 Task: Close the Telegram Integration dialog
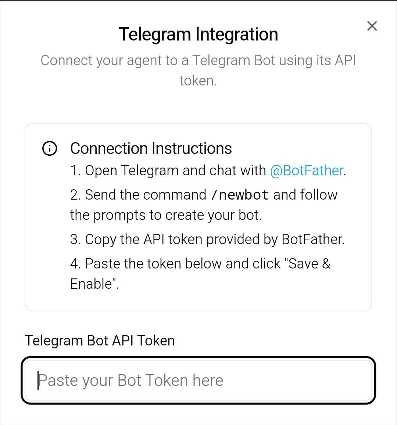(372, 26)
